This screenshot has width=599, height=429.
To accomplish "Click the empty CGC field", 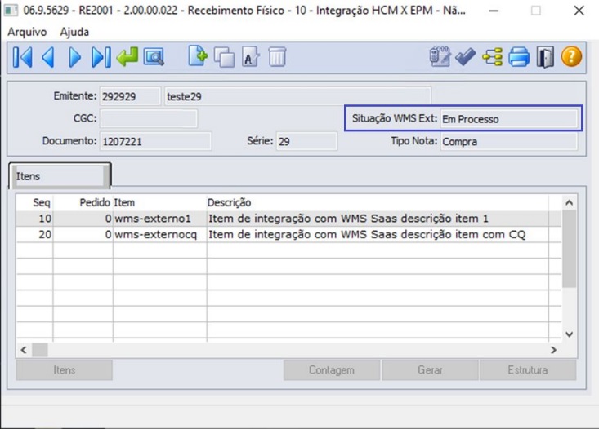I will tap(149, 118).
